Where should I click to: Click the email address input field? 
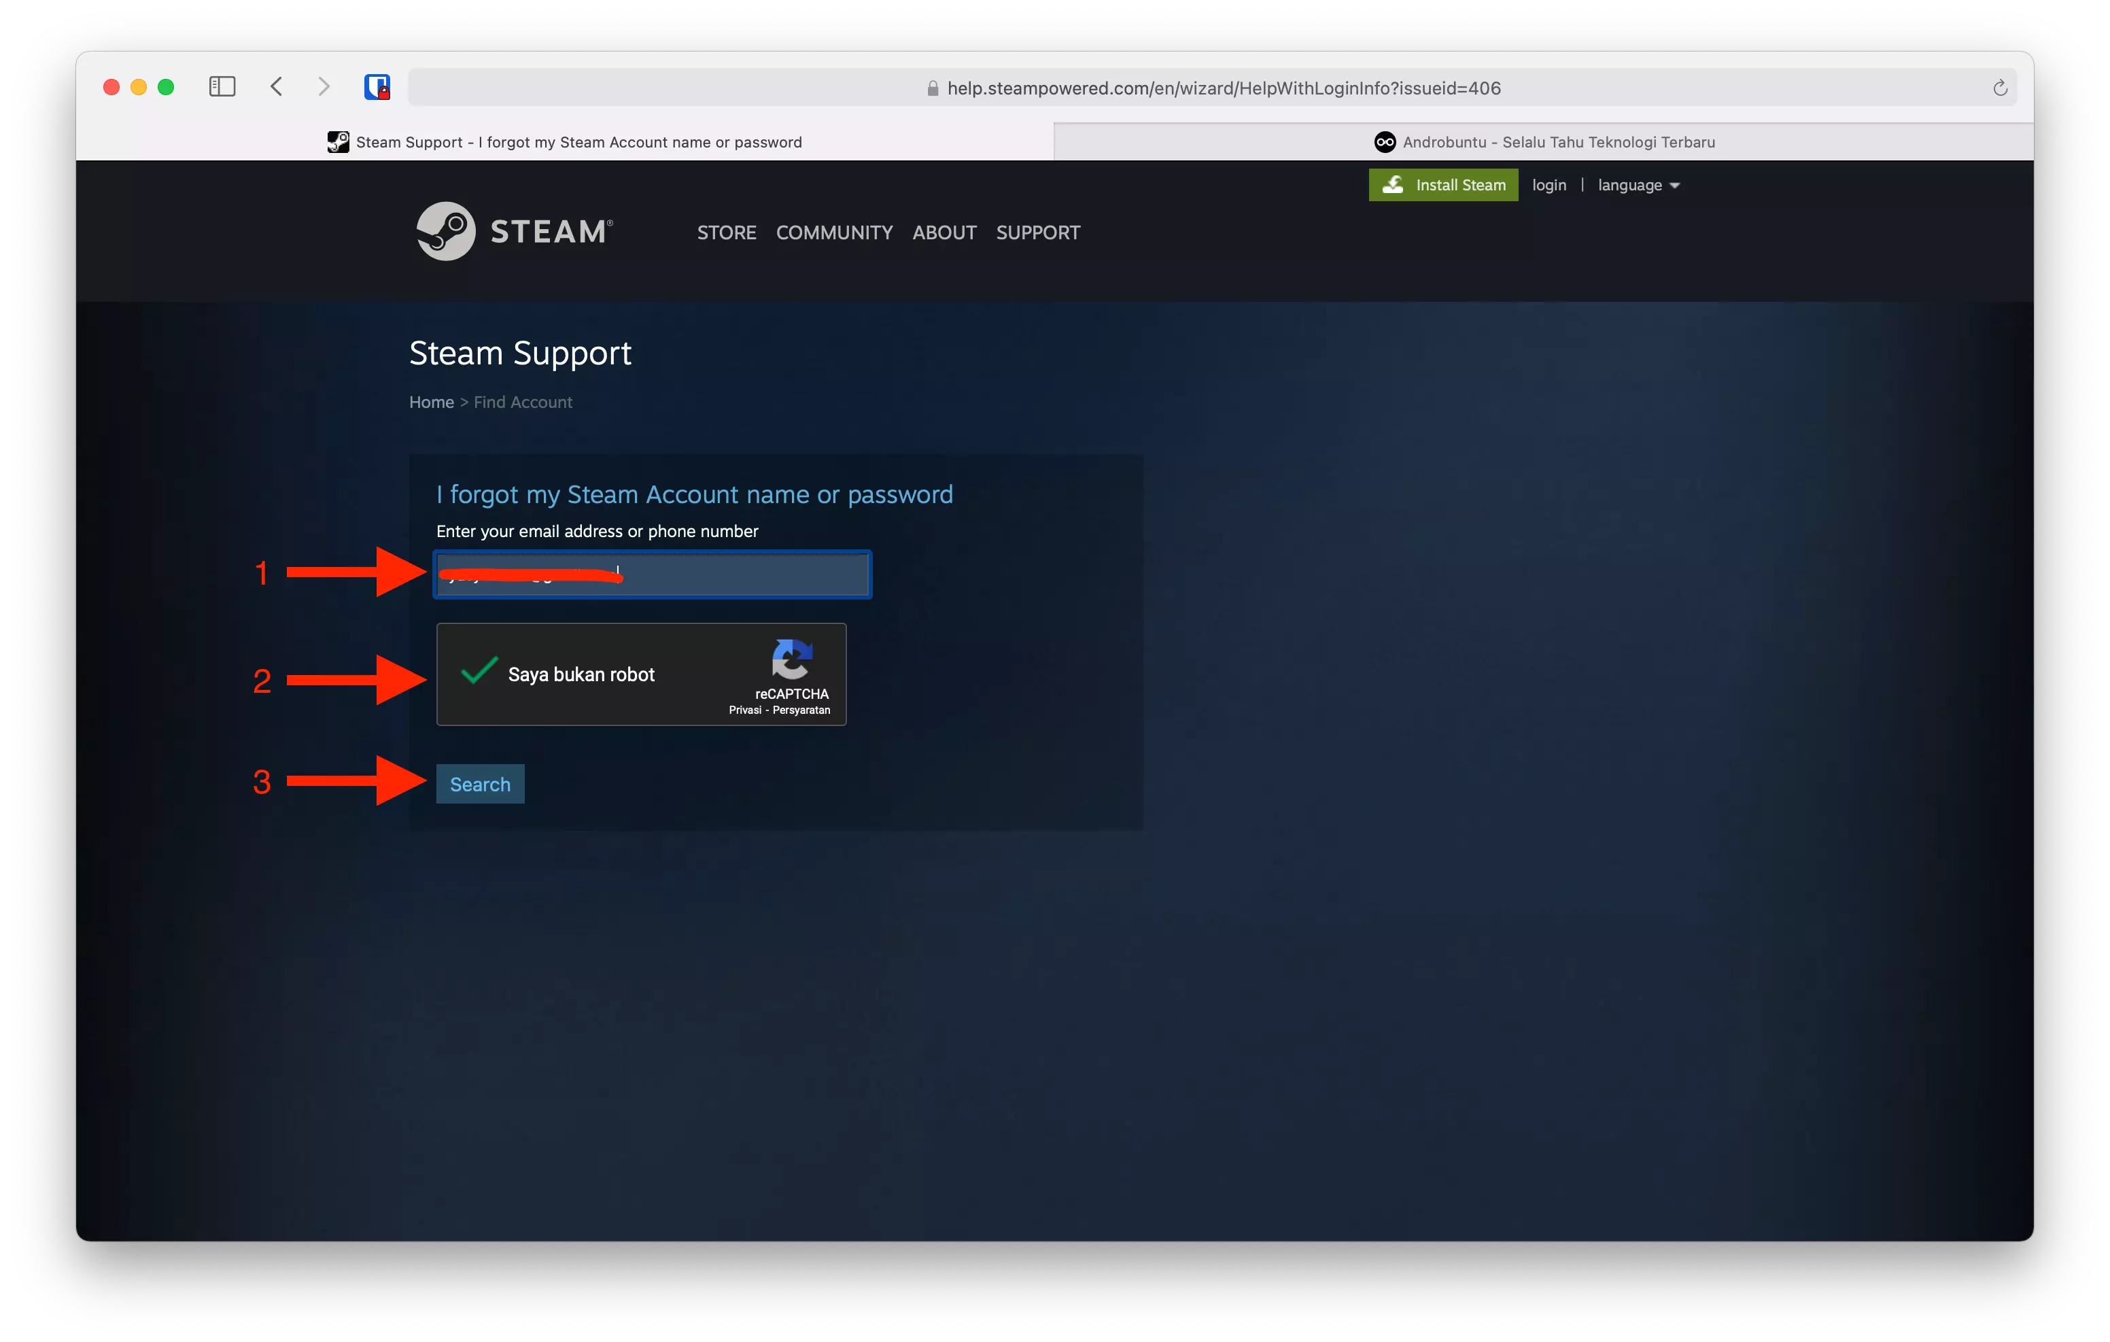(x=651, y=575)
